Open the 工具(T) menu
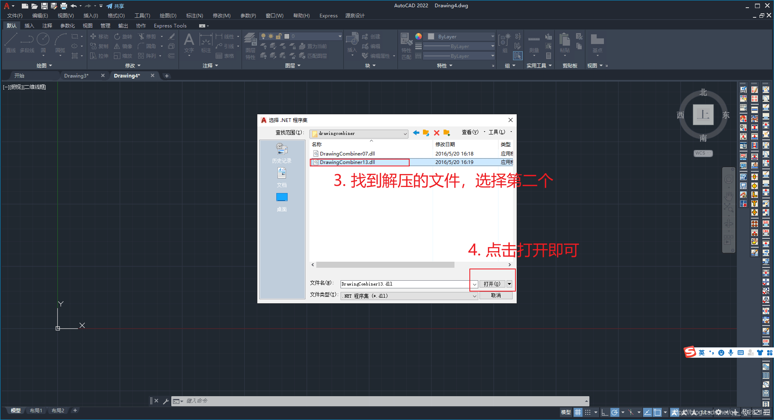The width and height of the screenshot is (774, 420). tap(142, 16)
